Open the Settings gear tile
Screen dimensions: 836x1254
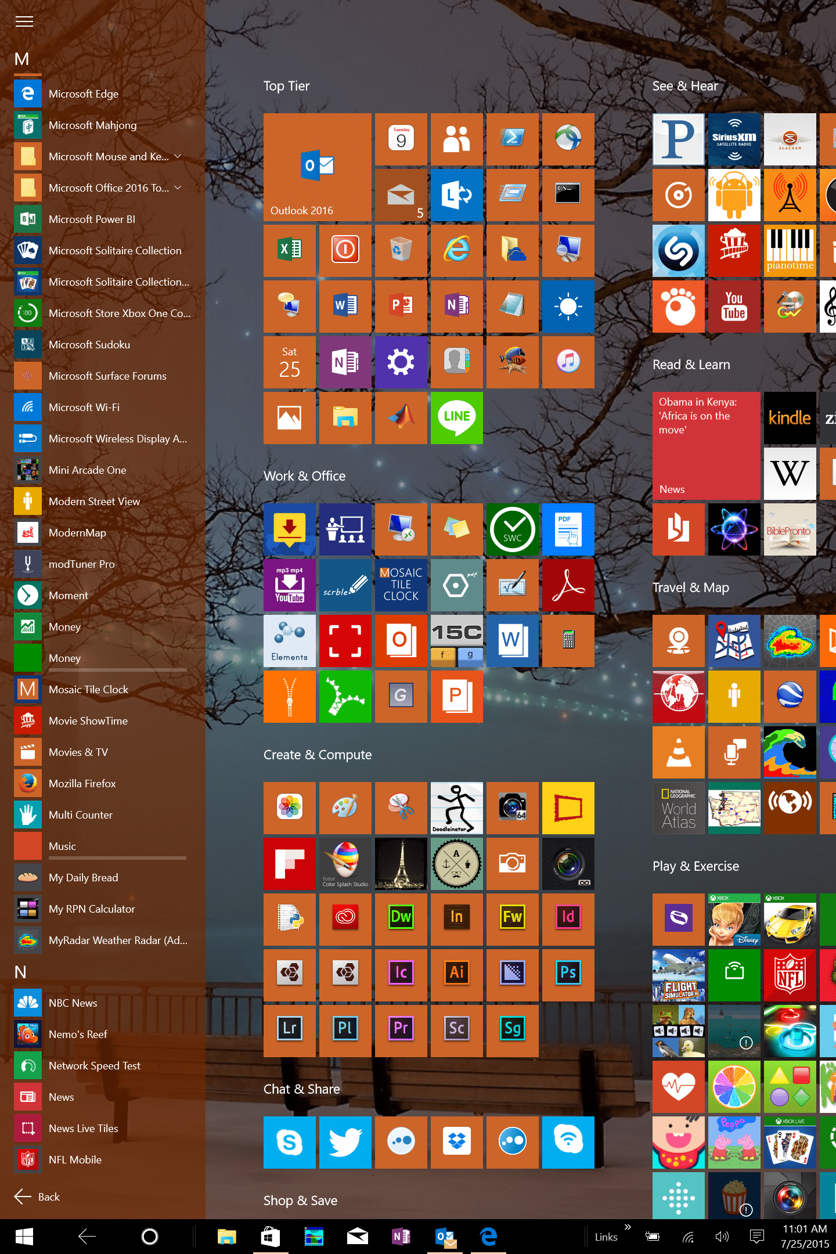tap(401, 362)
